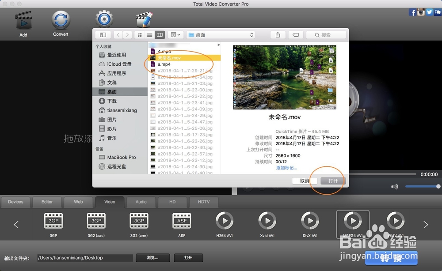This screenshot has width=442, height=271.
Task: Switch to the Video tab
Action: pyautogui.click(x=110, y=202)
